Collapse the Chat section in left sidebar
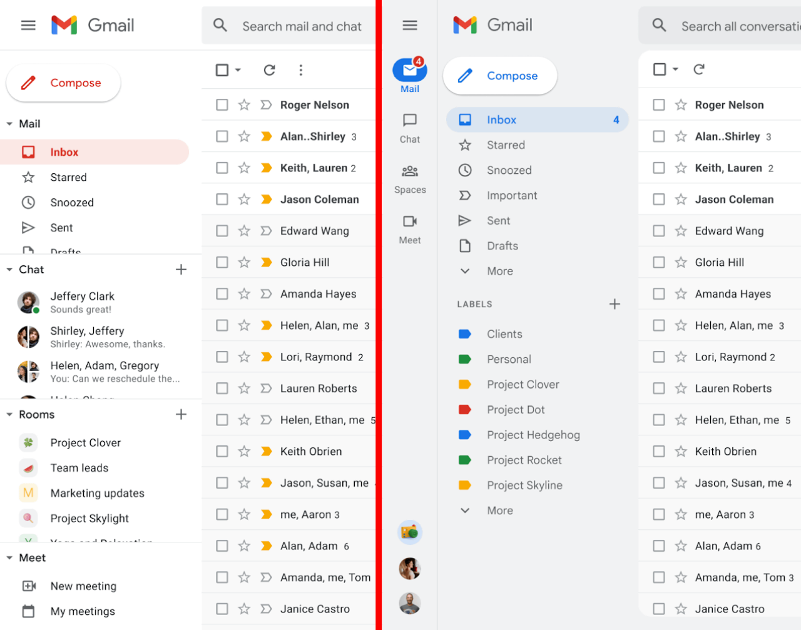 9,270
